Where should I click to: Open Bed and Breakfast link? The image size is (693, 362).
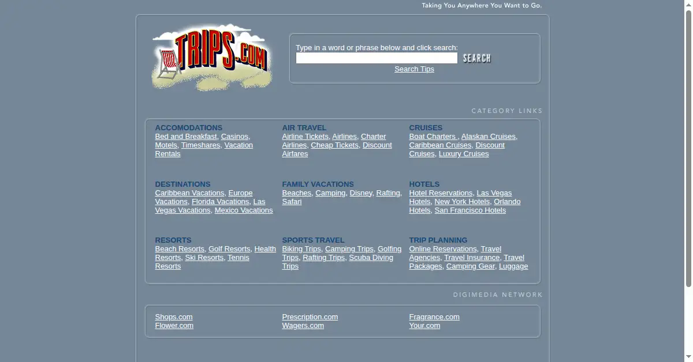click(x=186, y=137)
